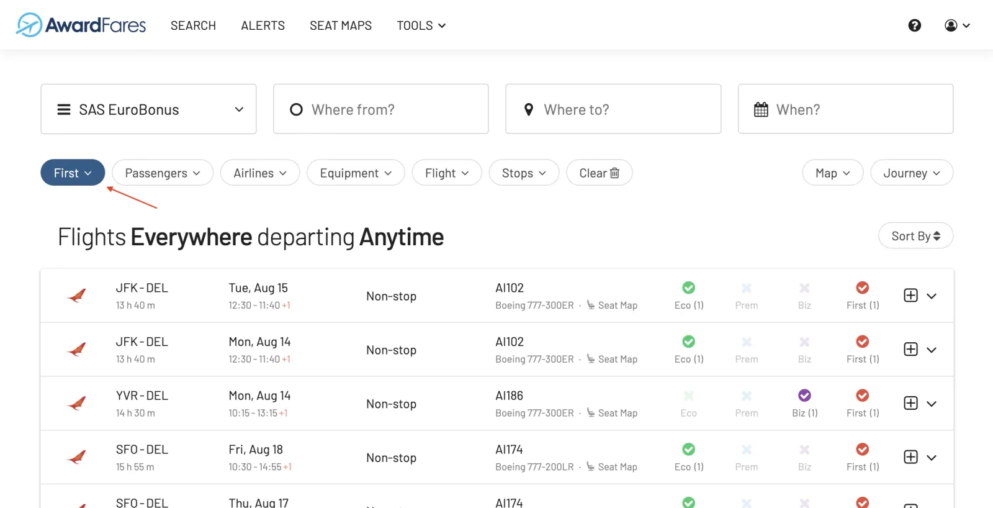Click the When? date field
993x508 pixels.
(x=845, y=109)
